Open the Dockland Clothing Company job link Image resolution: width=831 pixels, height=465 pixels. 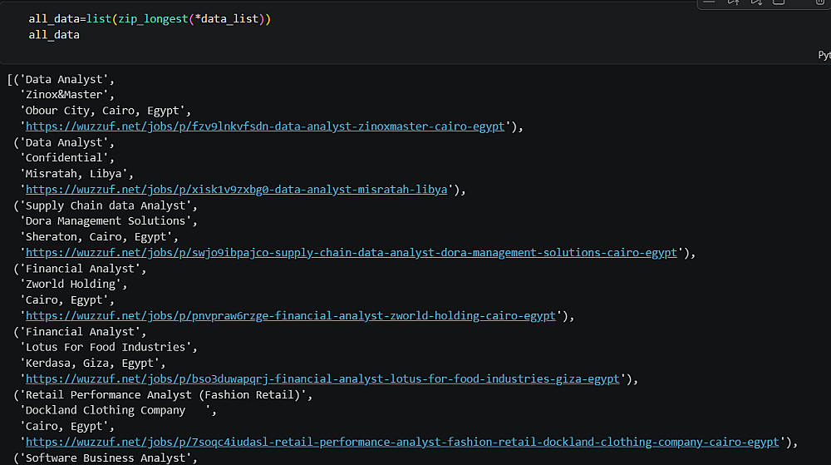[x=402, y=443]
